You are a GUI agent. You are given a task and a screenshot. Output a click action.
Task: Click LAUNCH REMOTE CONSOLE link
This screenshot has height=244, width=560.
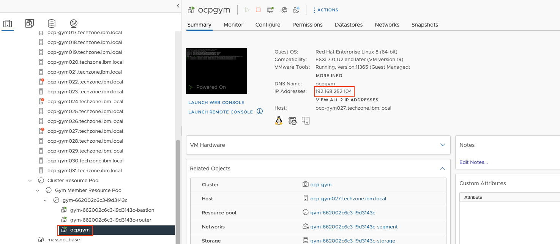point(221,112)
